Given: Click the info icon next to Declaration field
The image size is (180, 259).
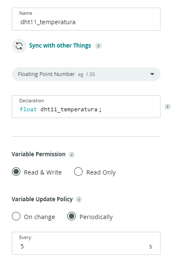Looking at the screenshot, I should tap(167, 107).
